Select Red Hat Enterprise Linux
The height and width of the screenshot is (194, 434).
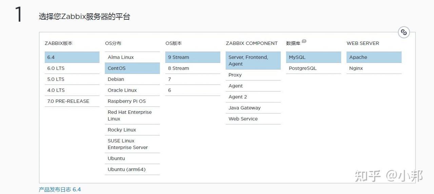point(132,116)
